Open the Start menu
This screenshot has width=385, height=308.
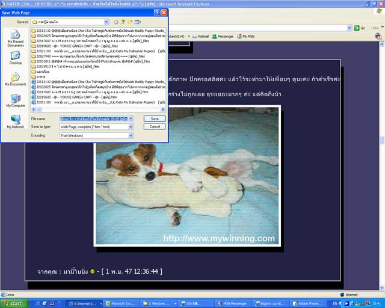click(14, 304)
